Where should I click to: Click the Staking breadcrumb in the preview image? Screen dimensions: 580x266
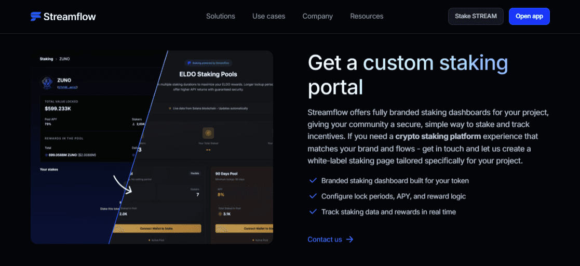click(46, 59)
